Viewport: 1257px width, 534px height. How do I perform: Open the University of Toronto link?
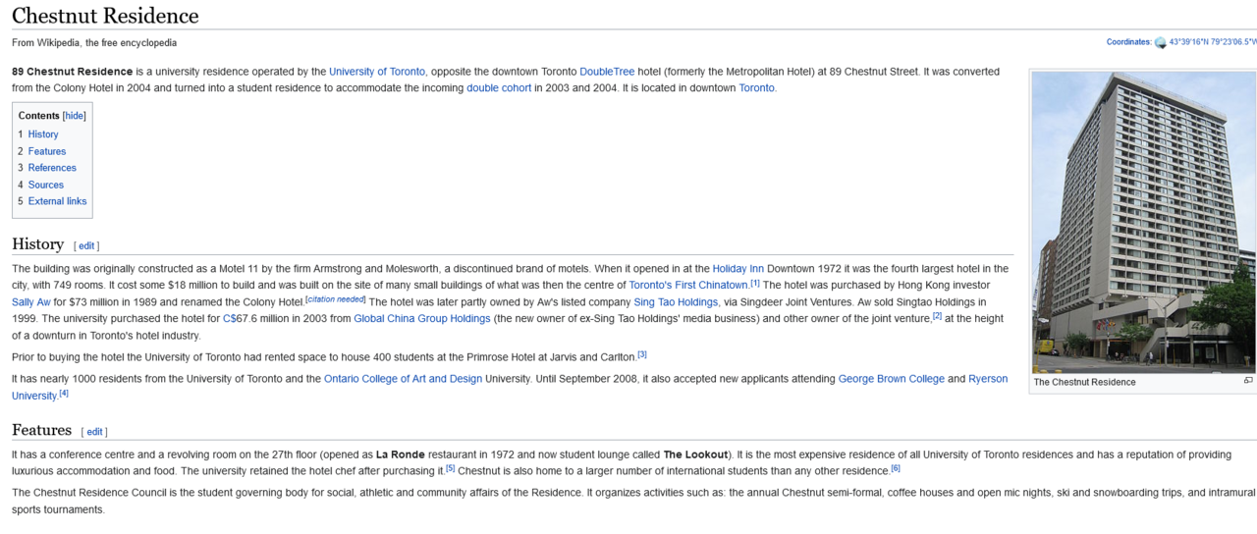[377, 72]
